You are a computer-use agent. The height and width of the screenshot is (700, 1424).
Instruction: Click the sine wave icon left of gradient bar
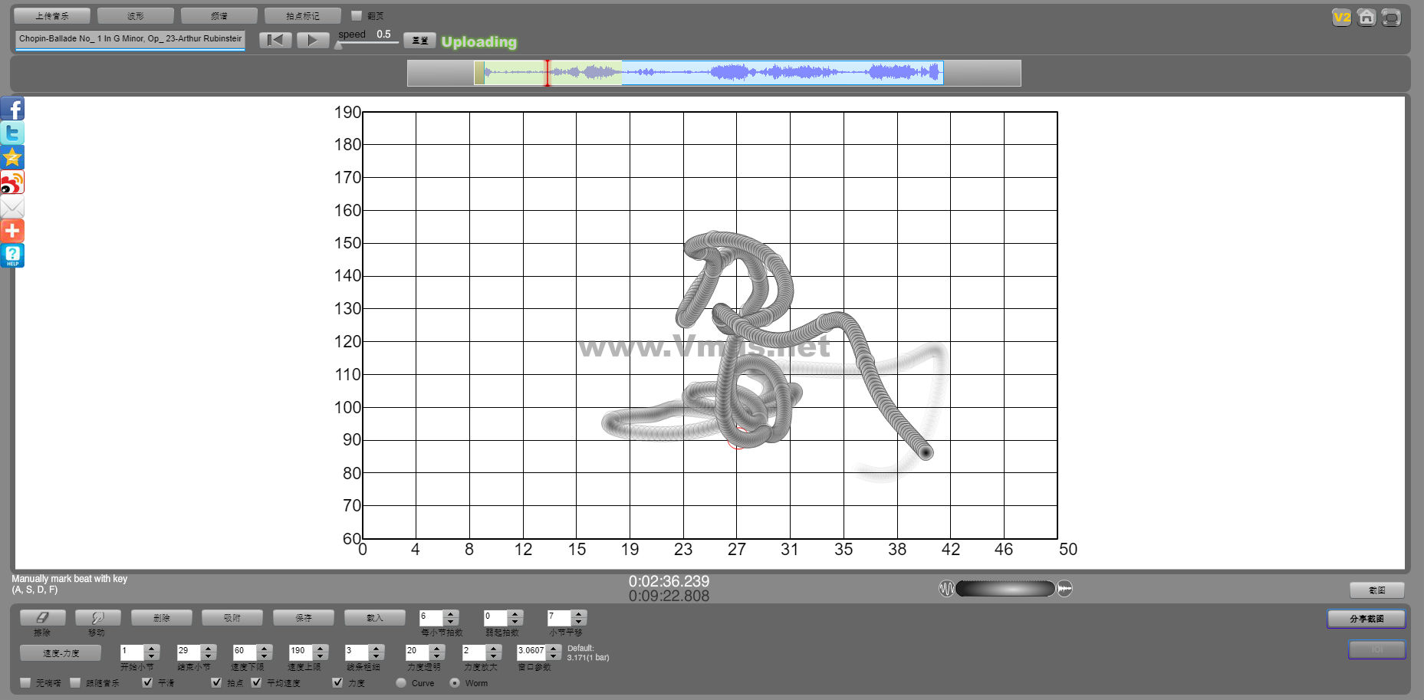[x=946, y=589]
